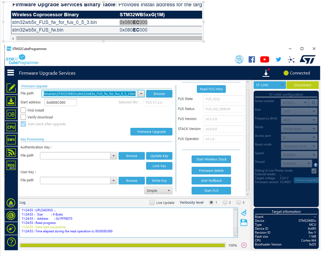Expand the firmware file path dropdown
The width and height of the screenshot is (333, 257).
click(x=141, y=93)
